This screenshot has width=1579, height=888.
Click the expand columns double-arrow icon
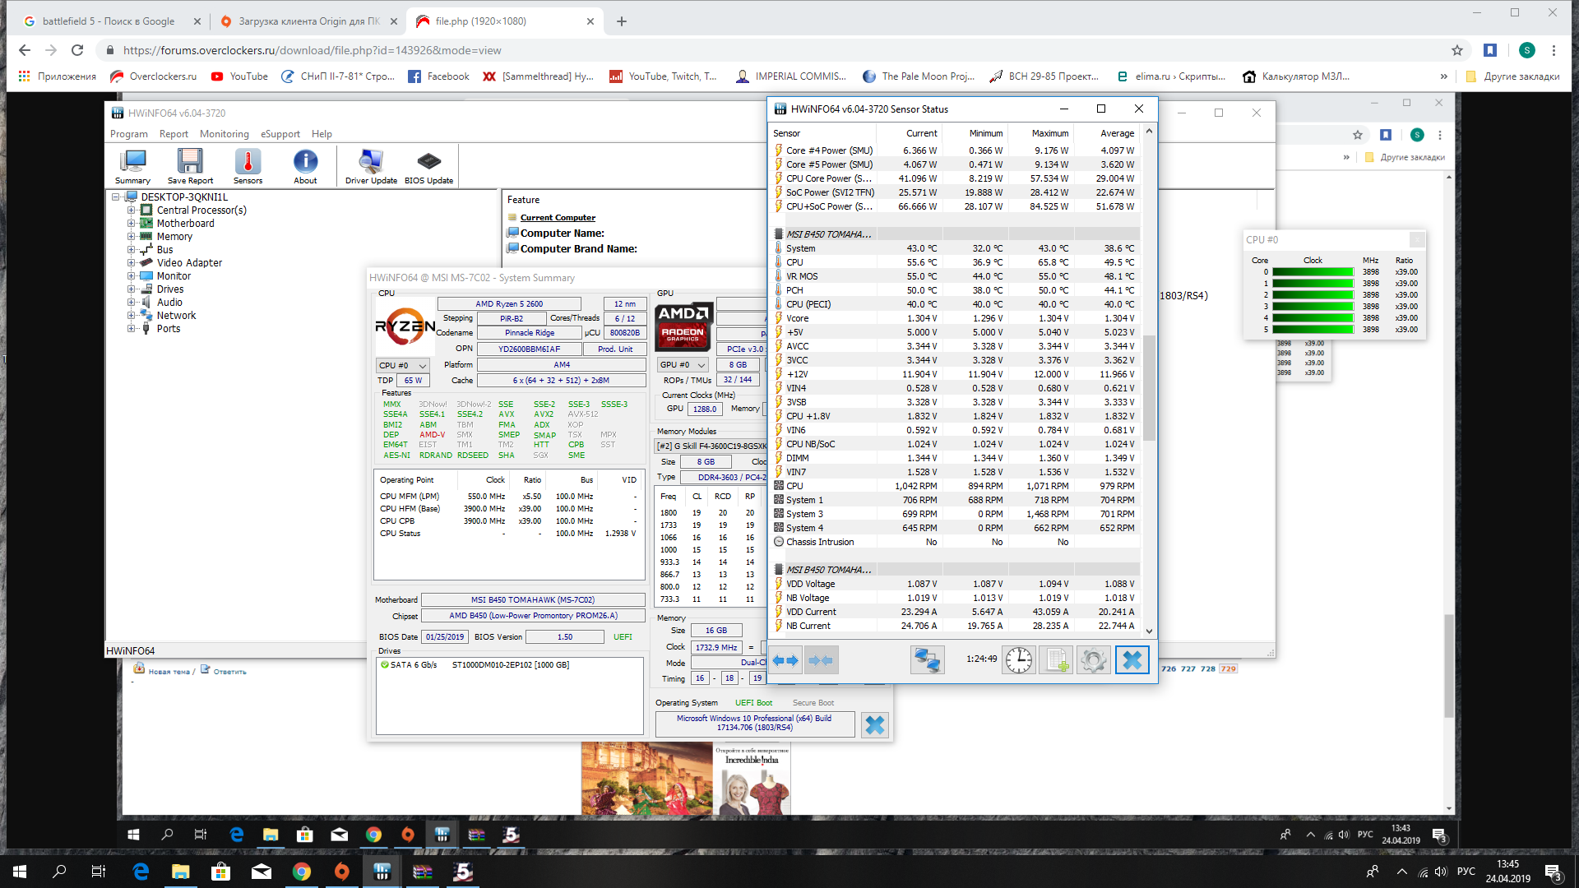(x=785, y=659)
